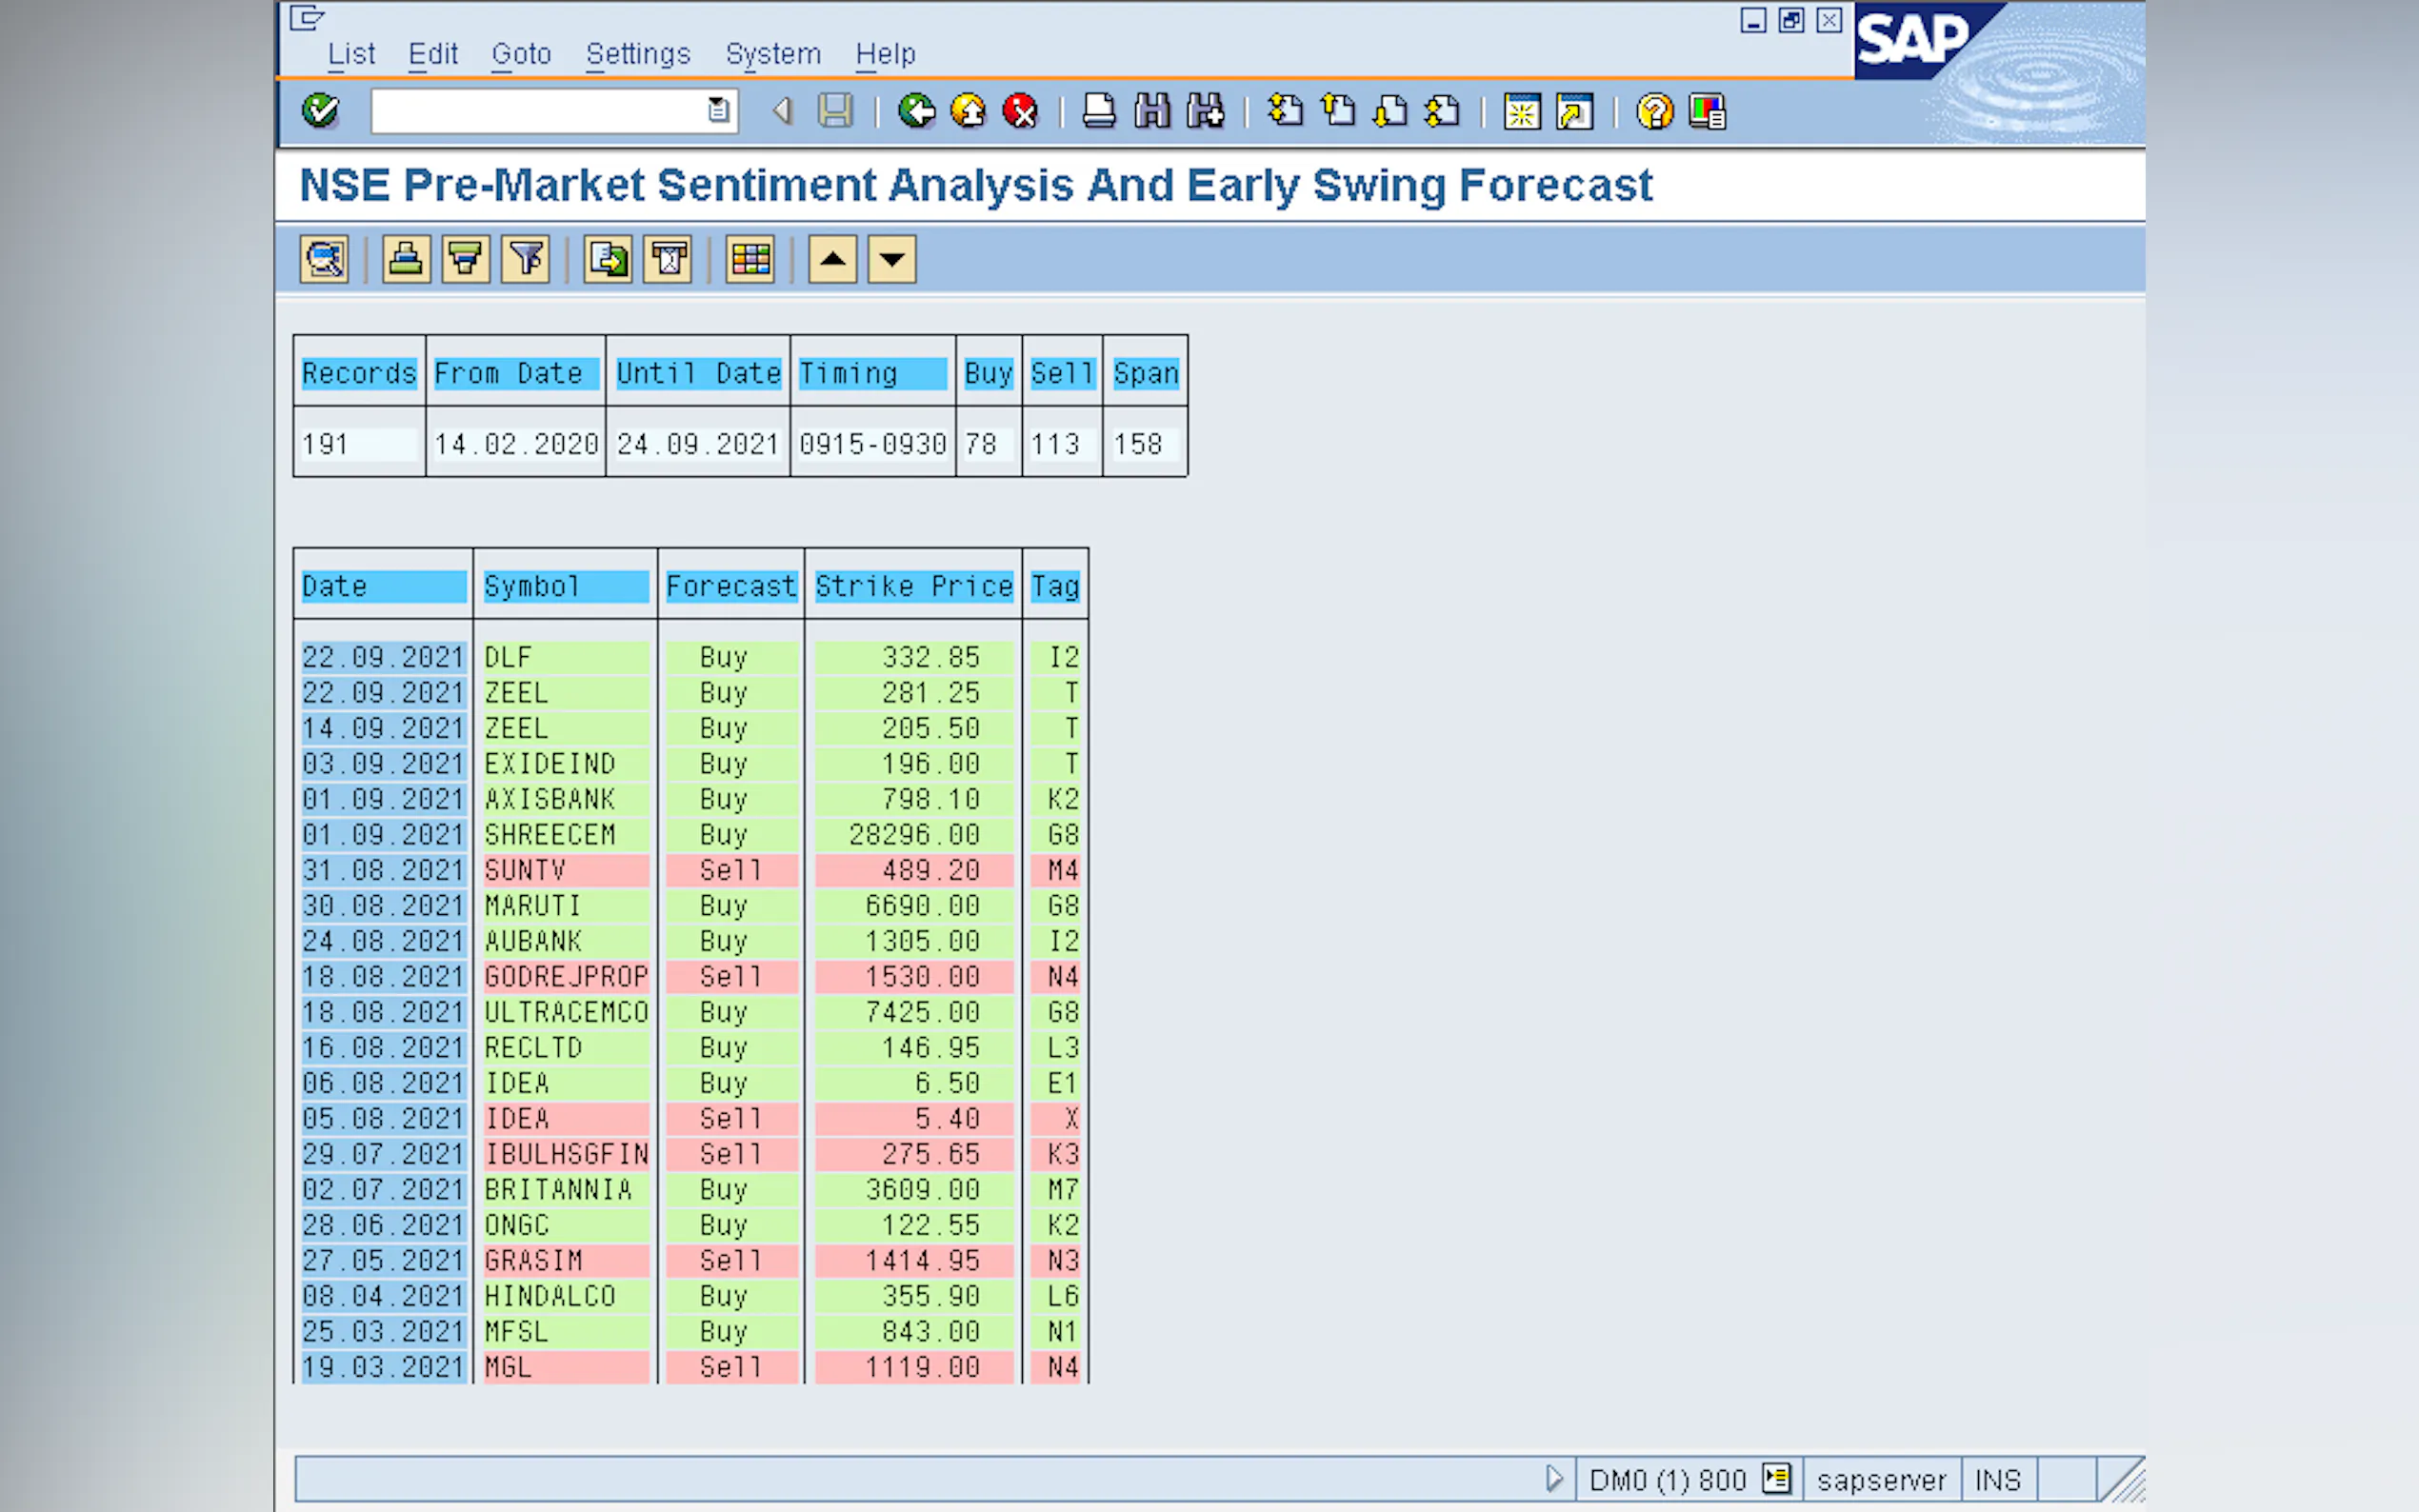Click the Details magnifier icon in the list toolbar

click(324, 260)
